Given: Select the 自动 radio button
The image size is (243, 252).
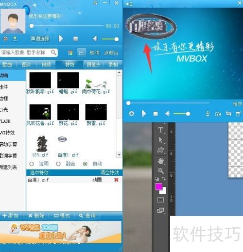Looking at the screenshot, I should click(85, 164).
